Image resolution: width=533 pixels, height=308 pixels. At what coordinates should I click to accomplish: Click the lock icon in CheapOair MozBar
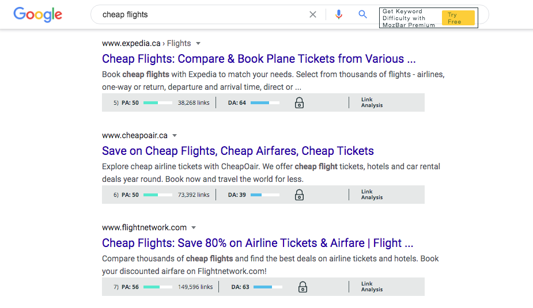coord(299,195)
